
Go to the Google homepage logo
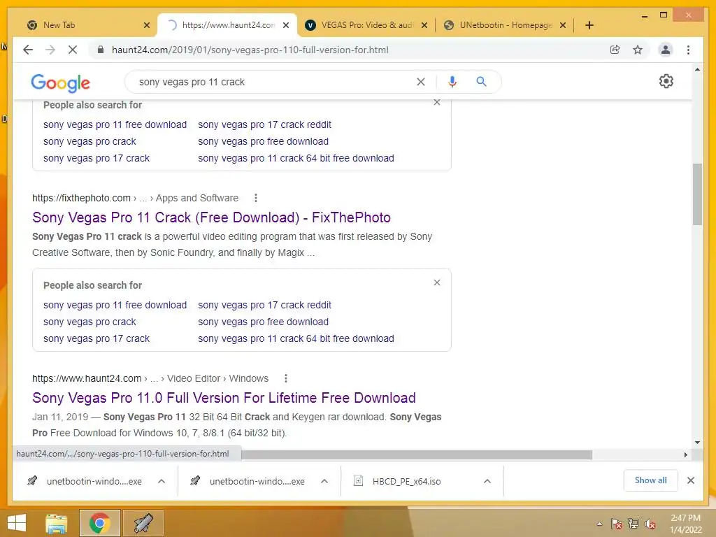click(x=60, y=83)
